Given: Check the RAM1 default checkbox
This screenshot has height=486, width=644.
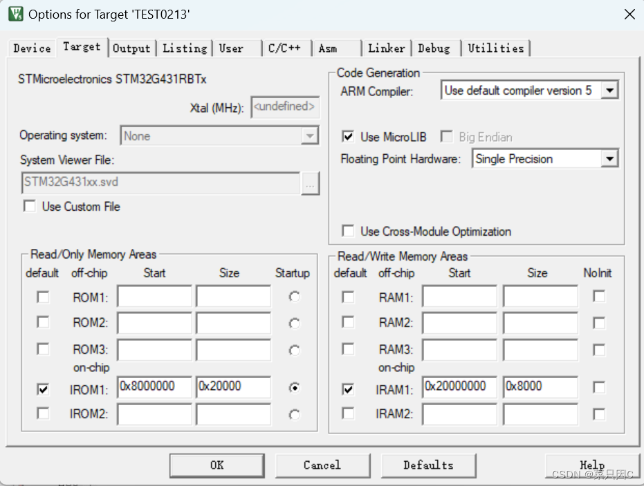Looking at the screenshot, I should coord(348,297).
